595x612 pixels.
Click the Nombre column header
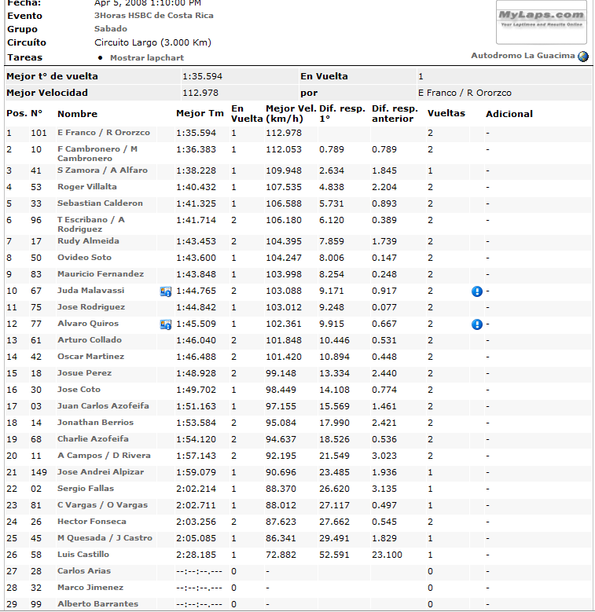77,114
